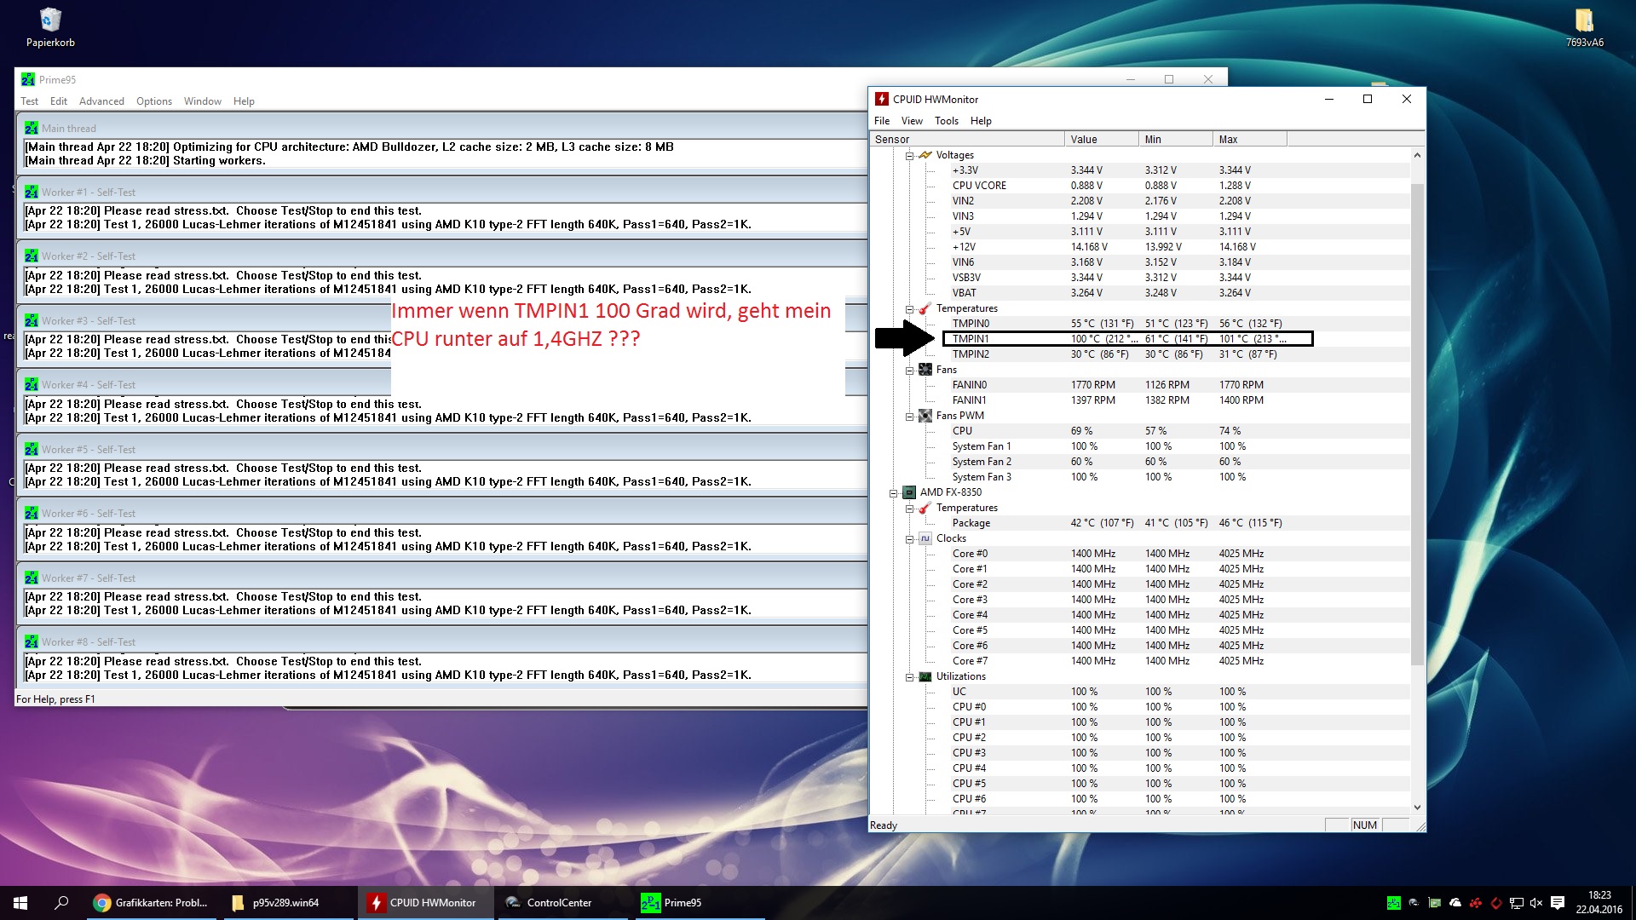1636x920 pixels.
Task: Open the action center notification icon
Action: coord(1558,903)
